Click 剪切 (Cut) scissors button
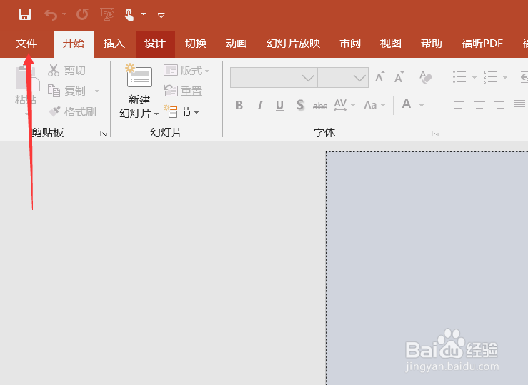 pos(66,70)
